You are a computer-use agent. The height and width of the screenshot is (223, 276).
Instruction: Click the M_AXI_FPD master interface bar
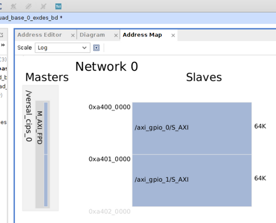pyautogui.click(x=43, y=155)
